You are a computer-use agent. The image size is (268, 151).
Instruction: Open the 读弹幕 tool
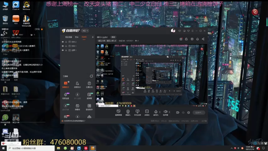[89, 96]
